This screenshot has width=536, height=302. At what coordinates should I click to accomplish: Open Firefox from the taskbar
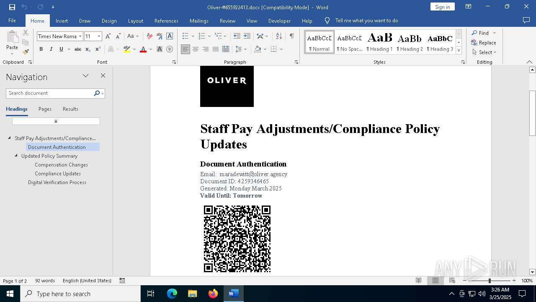[x=213, y=294]
